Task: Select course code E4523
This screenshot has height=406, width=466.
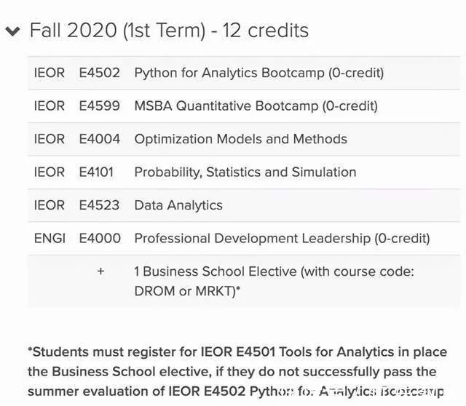Action: [99, 205]
